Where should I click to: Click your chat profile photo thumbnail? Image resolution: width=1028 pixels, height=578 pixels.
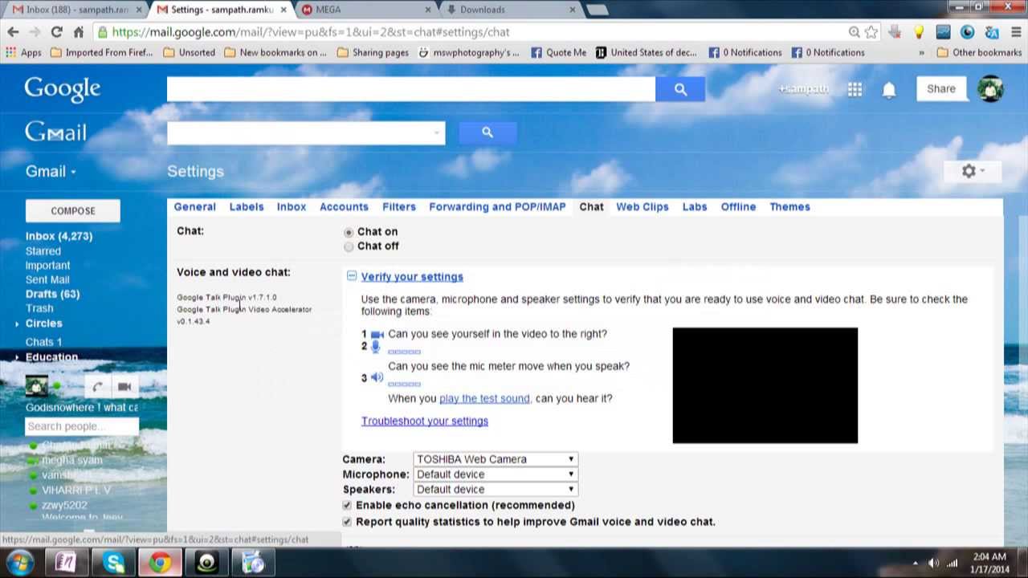[36, 386]
